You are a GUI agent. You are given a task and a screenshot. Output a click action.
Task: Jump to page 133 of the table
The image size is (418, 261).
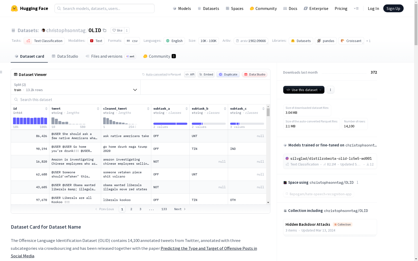pos(164,209)
